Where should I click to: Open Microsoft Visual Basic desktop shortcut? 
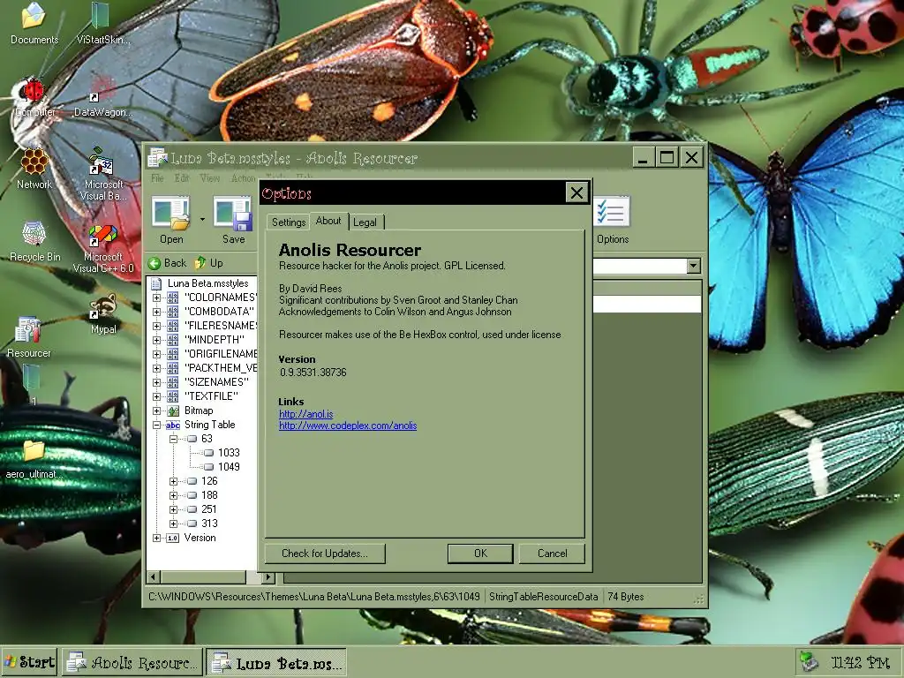point(101,162)
